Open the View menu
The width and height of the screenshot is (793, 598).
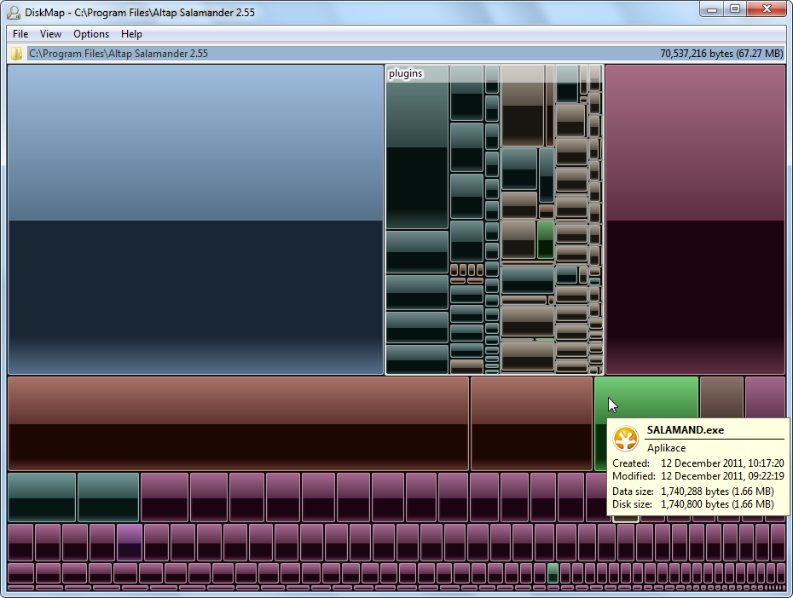[x=50, y=34]
